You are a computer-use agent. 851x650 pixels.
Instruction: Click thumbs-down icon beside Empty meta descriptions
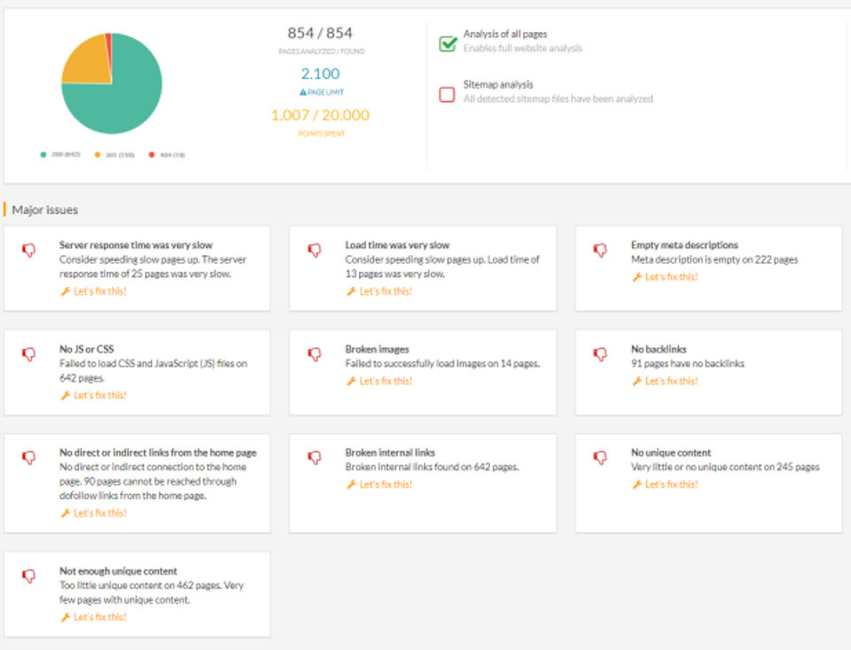600,251
